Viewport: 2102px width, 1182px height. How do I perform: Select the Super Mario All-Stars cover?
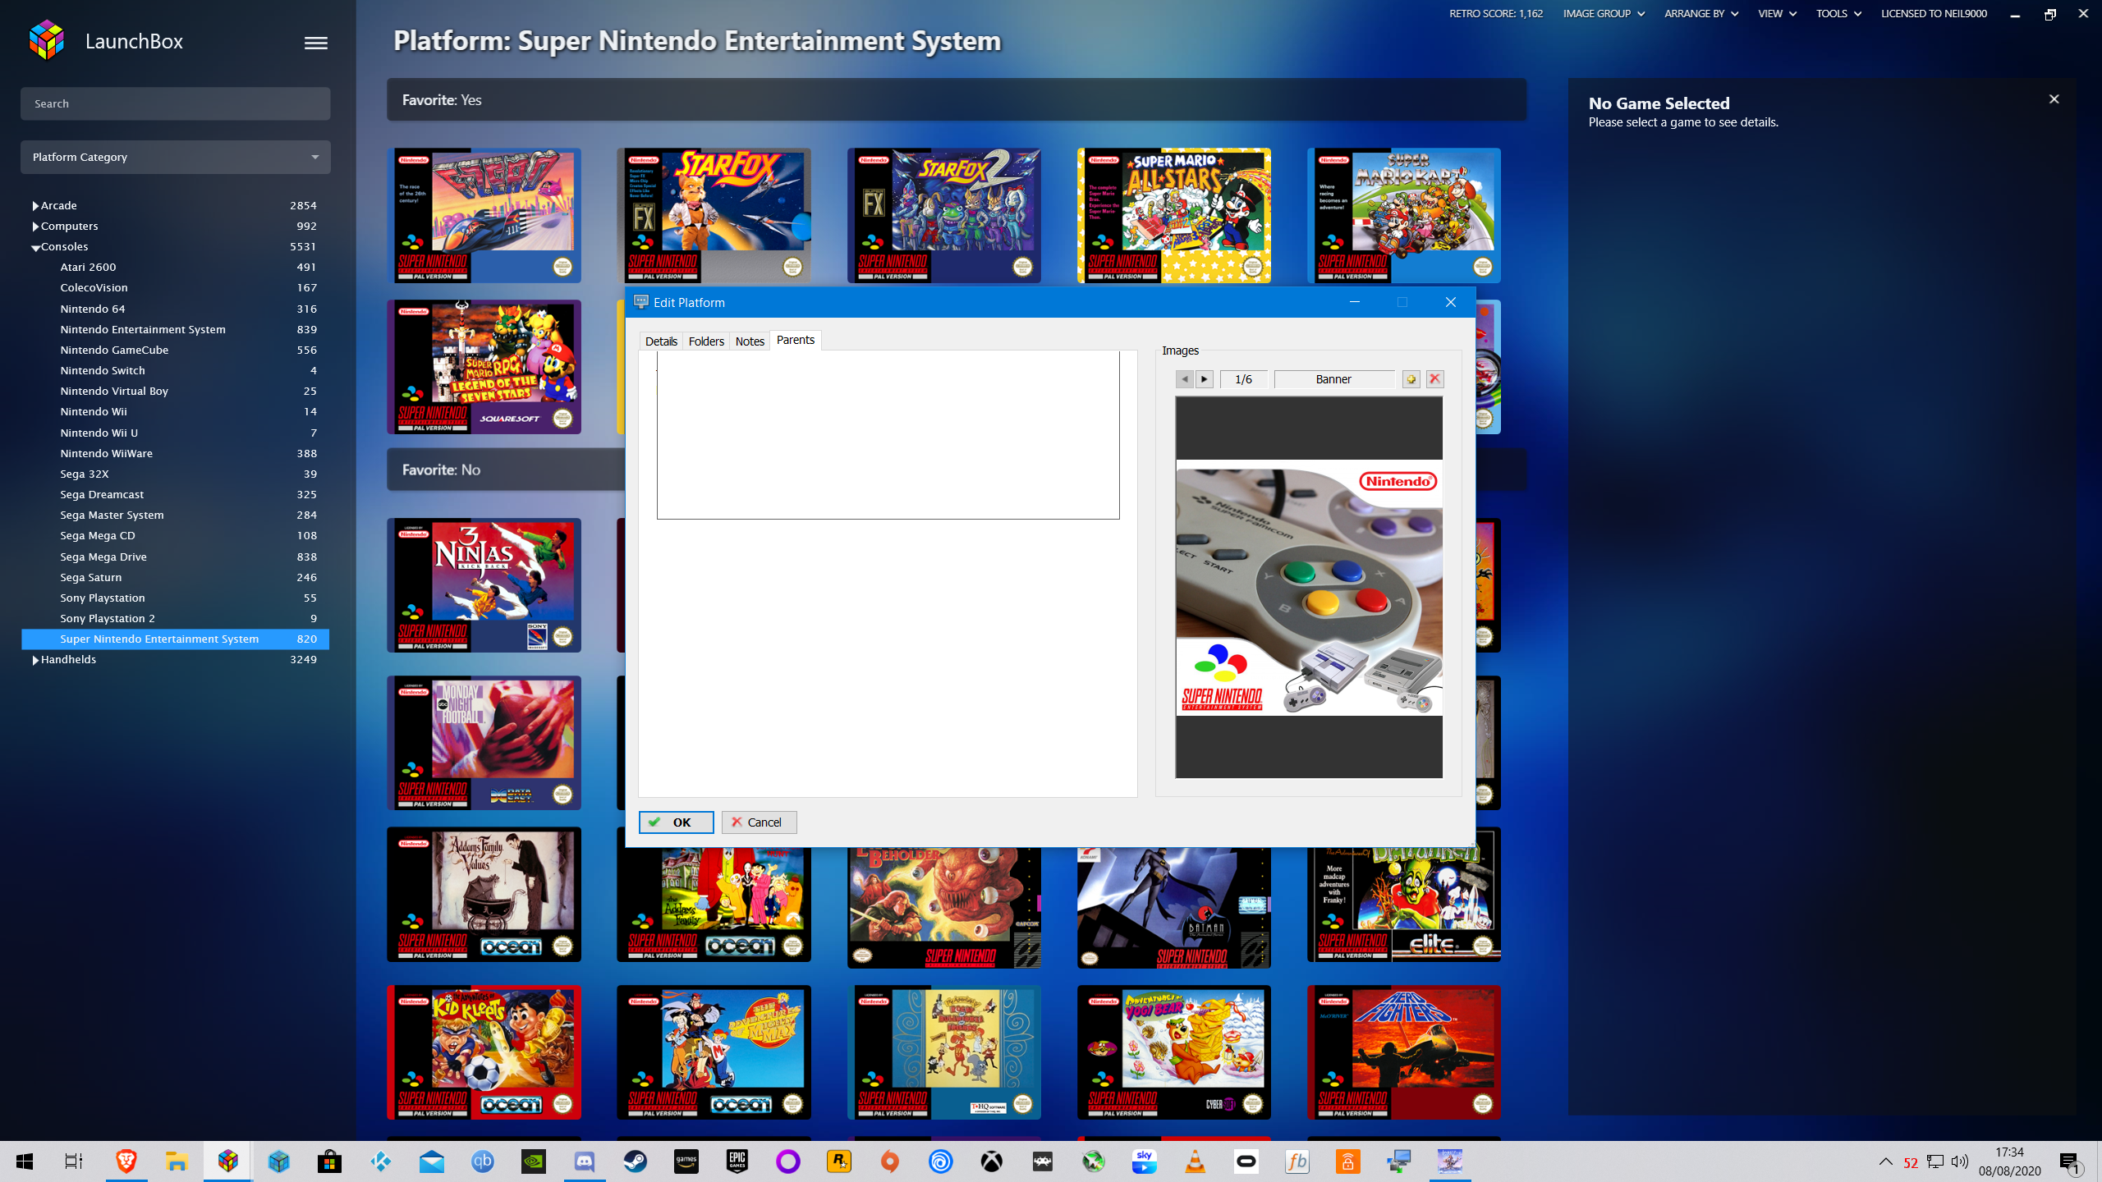pyautogui.click(x=1174, y=216)
